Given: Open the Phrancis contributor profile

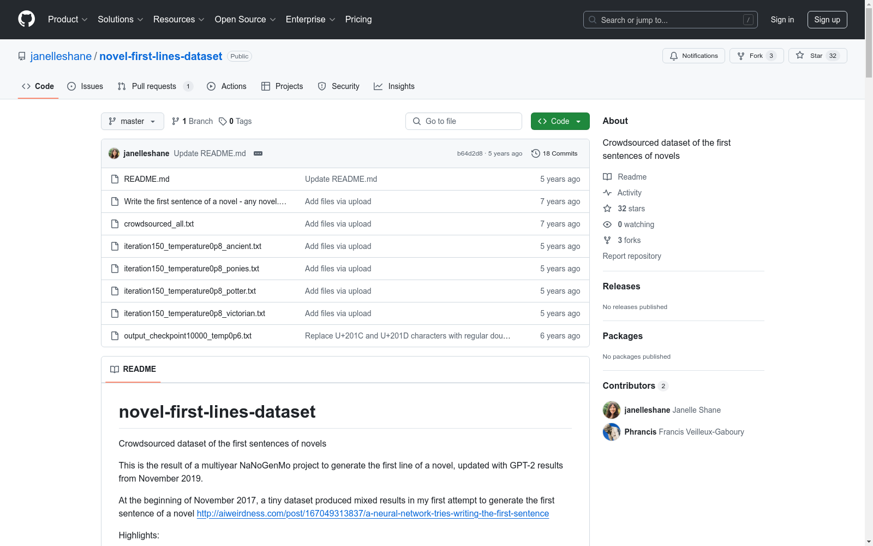Looking at the screenshot, I should pyautogui.click(x=641, y=432).
